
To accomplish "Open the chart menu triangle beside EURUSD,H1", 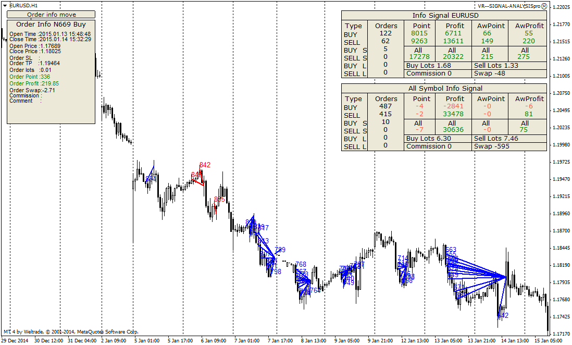I will pyautogui.click(x=5, y=6).
